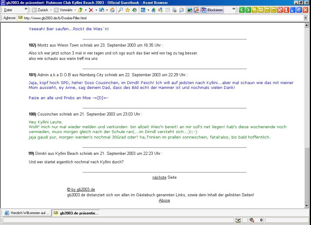Open the Zurück history dropdown arrow
This screenshot has height=225, width=311.
point(51,10)
